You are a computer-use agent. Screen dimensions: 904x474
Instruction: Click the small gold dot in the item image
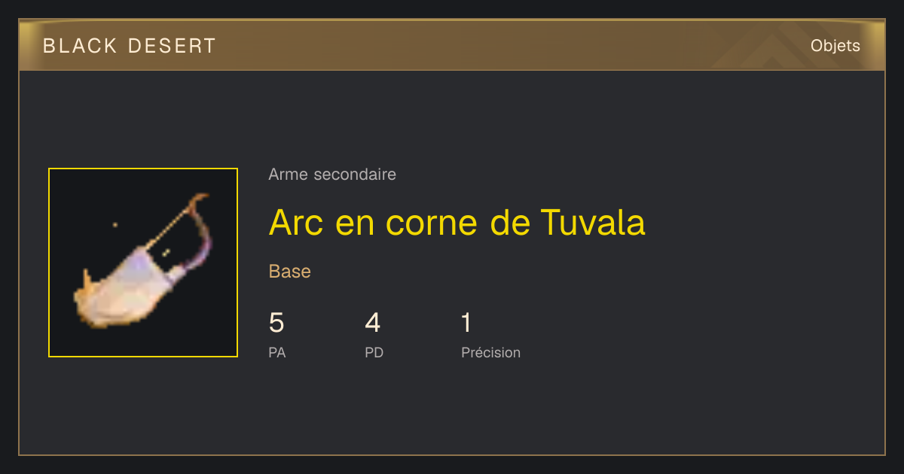(x=115, y=224)
